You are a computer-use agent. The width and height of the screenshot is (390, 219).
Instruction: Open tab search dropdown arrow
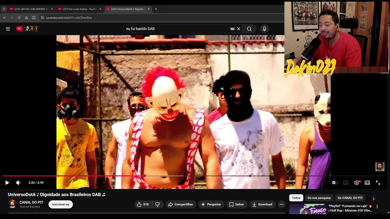pyautogui.click(x=4, y=9)
